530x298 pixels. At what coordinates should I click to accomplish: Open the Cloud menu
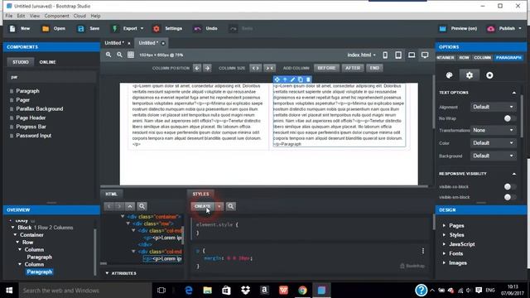(x=79, y=16)
